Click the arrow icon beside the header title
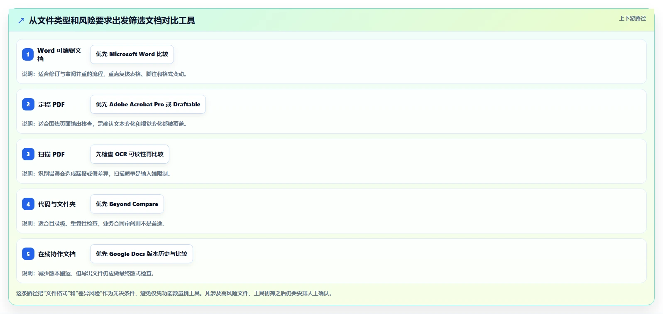Viewport: 663px width, 314px height. click(21, 20)
